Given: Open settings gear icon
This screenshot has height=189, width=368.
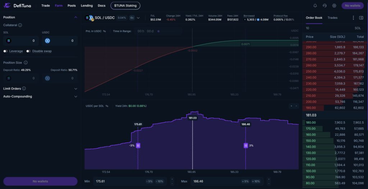Looking at the screenshot, I should (x=334, y=6).
